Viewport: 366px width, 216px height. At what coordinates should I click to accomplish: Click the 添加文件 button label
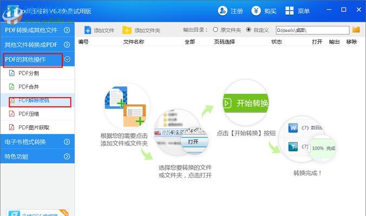104,30
